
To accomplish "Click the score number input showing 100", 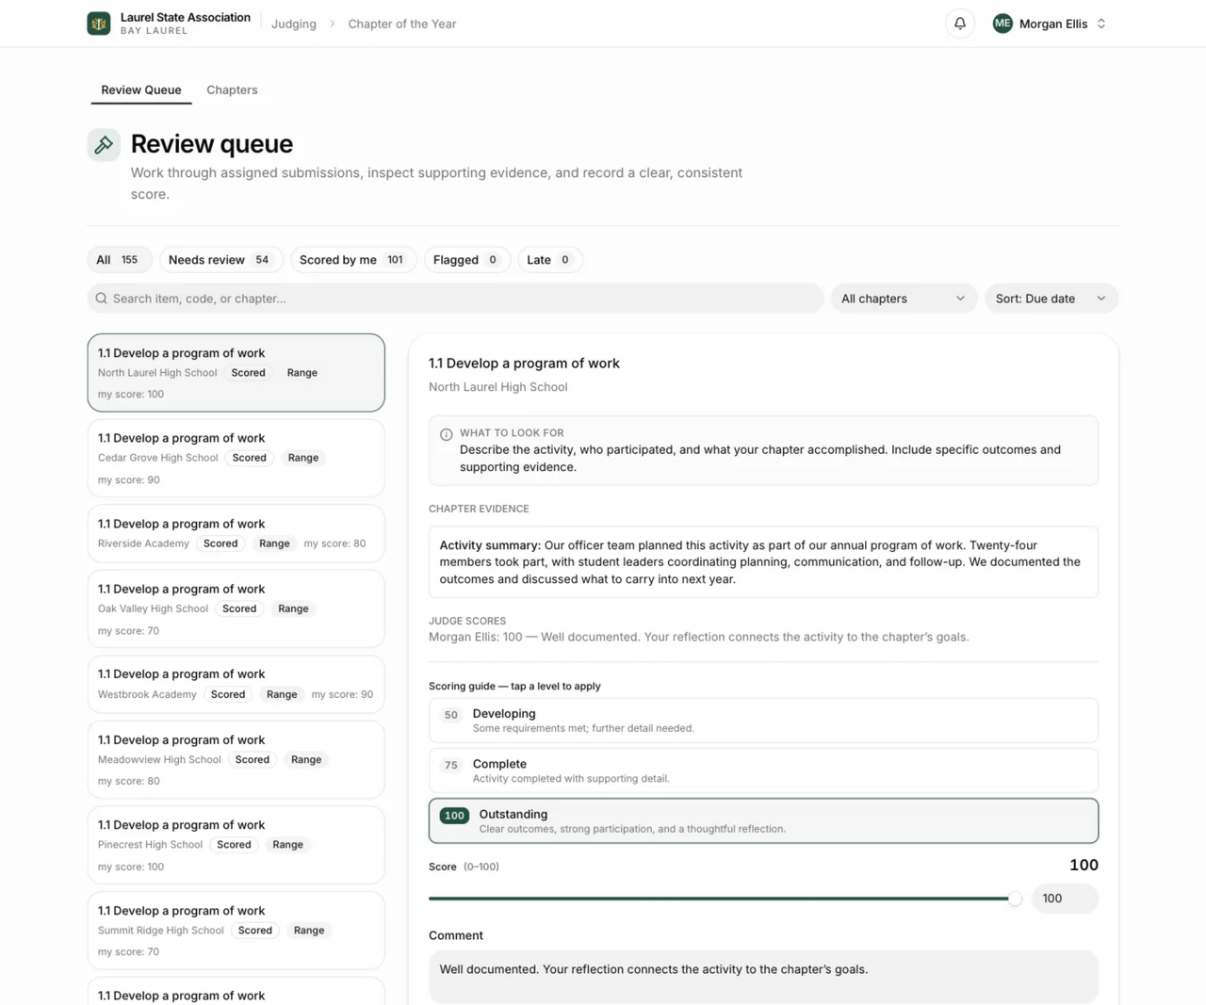I will click(1065, 899).
